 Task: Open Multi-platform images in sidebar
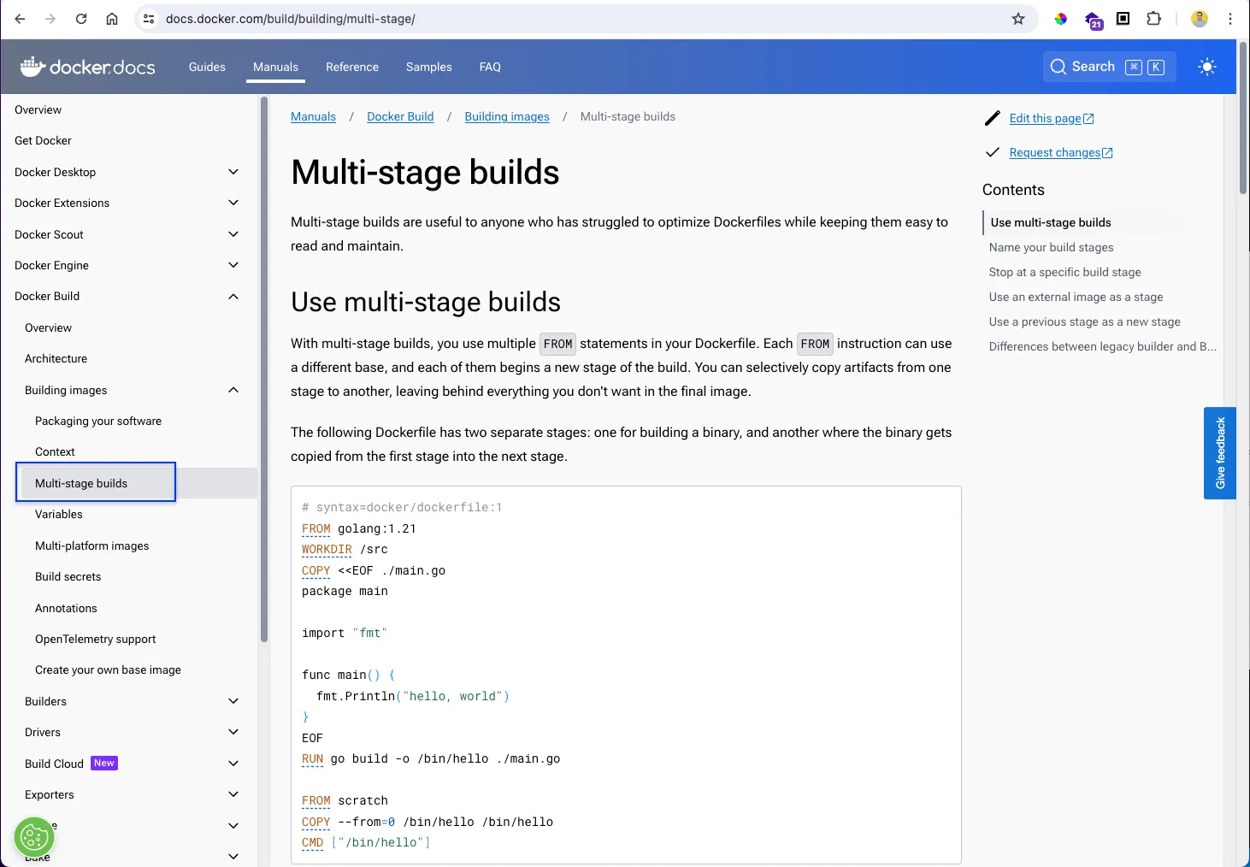pyautogui.click(x=92, y=546)
